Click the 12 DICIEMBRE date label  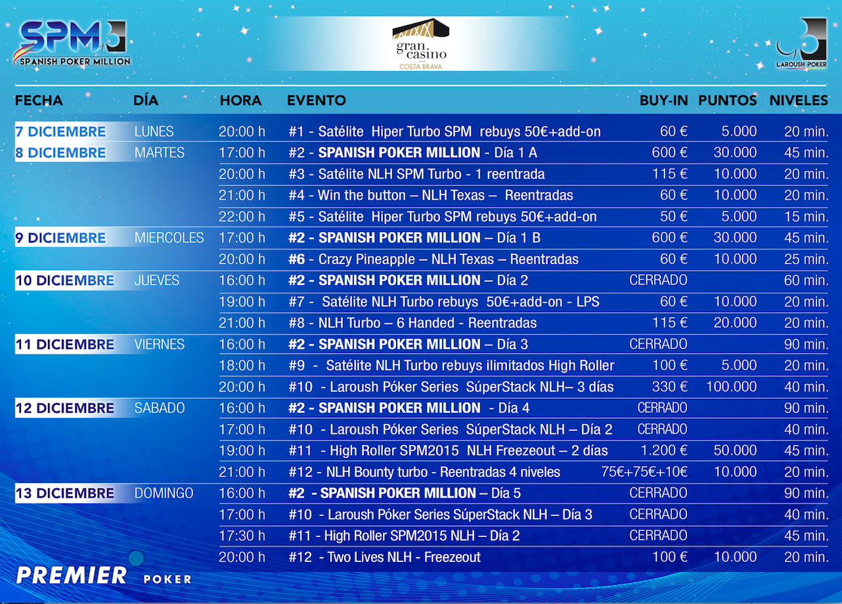pyautogui.click(x=65, y=408)
